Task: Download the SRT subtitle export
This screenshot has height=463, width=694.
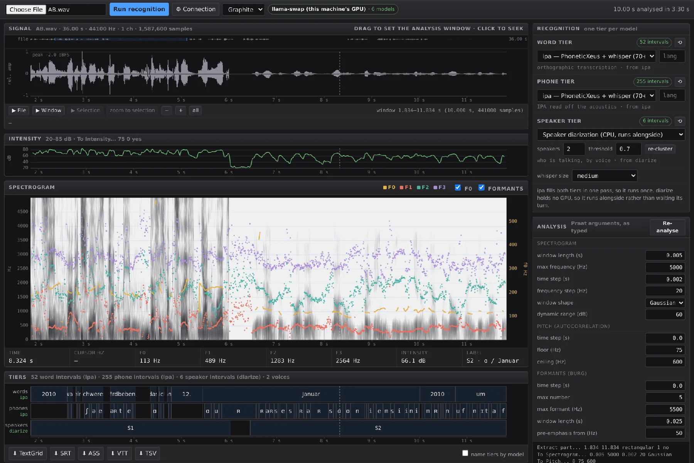Action: (62, 453)
